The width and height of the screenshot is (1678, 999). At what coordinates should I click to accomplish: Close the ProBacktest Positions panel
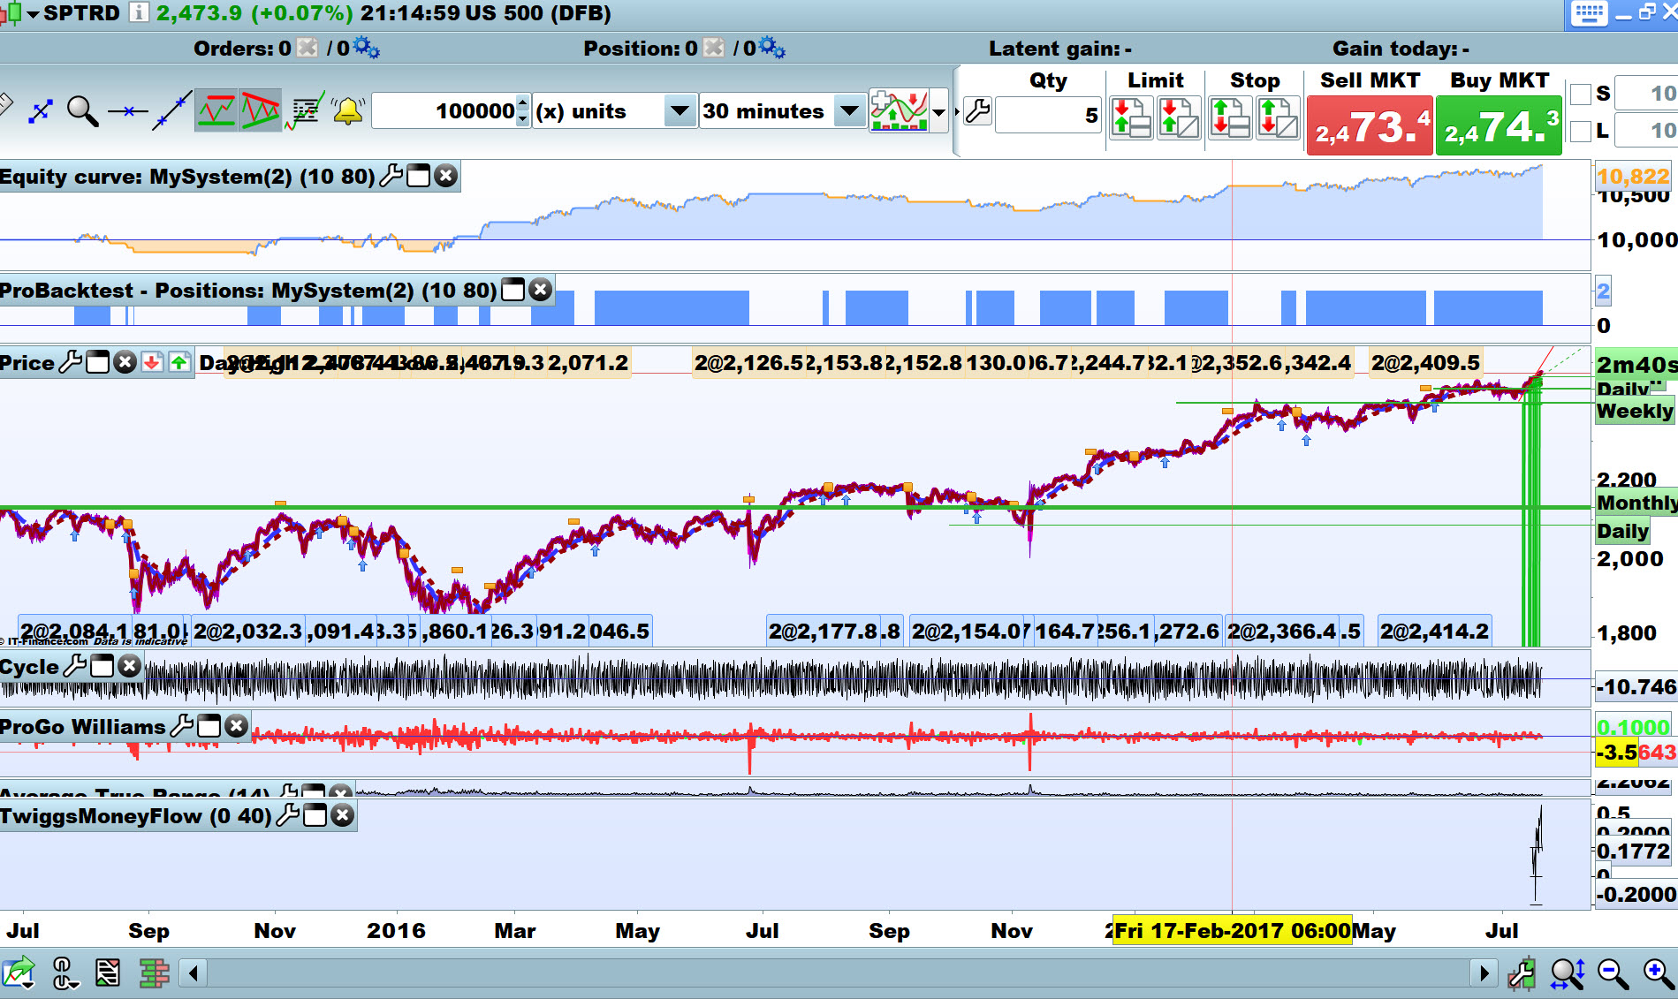tap(541, 290)
